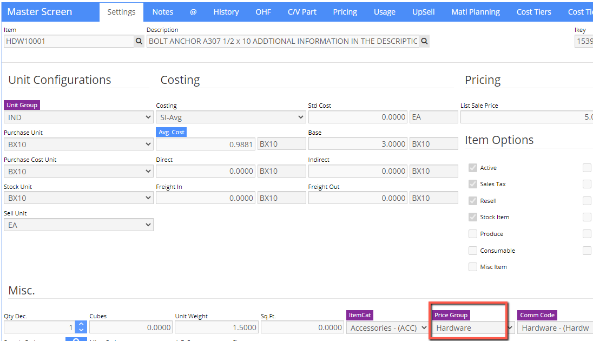Screen dimensions: 593x341
Task: Open the OHF tab
Action: [x=263, y=12]
